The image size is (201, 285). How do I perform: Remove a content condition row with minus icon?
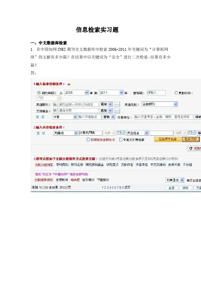pos(43,133)
